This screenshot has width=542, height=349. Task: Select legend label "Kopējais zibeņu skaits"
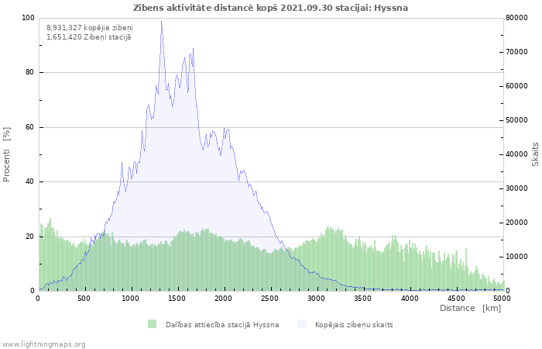pyautogui.click(x=354, y=324)
